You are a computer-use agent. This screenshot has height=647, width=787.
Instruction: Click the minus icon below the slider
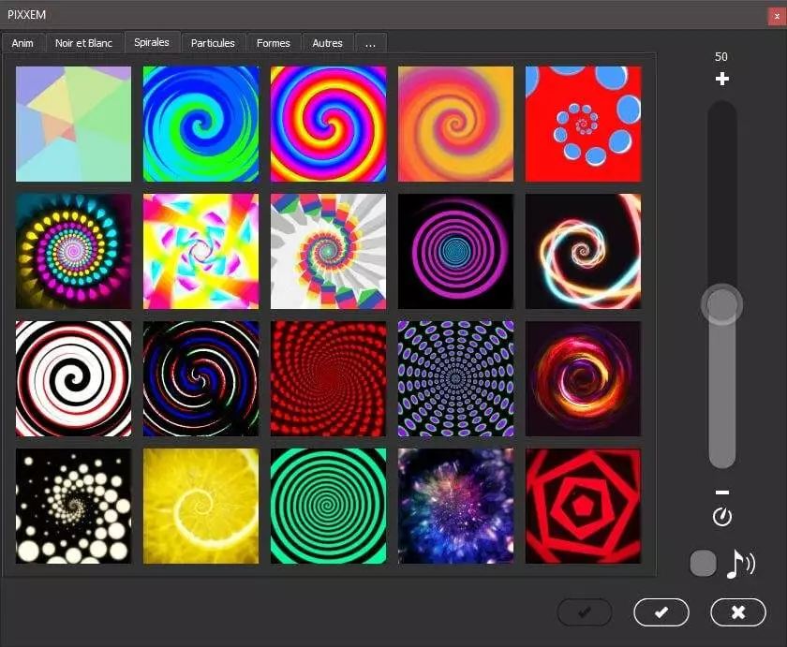tap(721, 493)
